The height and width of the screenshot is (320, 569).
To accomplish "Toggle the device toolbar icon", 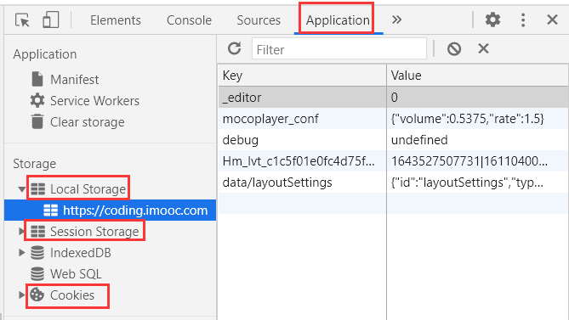I will [50, 20].
